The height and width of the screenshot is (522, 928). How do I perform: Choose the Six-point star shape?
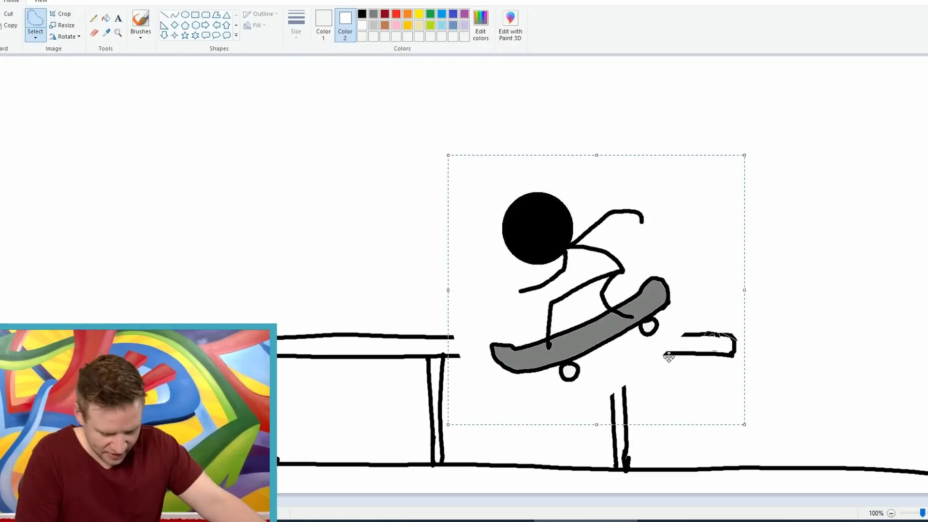pos(195,35)
